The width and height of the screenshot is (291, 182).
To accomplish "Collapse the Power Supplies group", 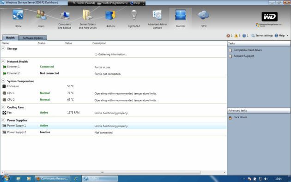I will click(x=3, y=120).
